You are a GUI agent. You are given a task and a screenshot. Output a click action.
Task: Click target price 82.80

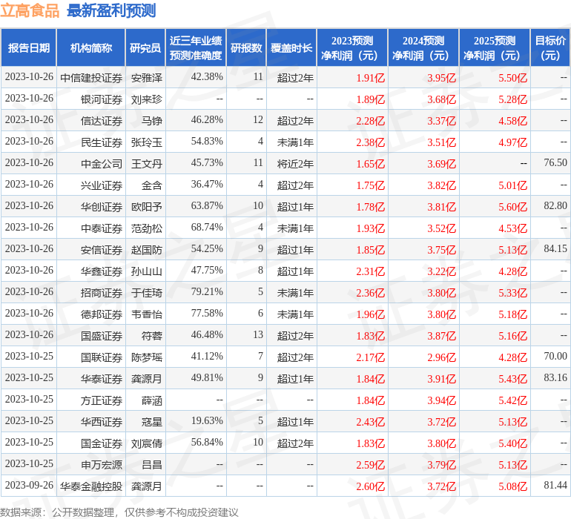(x=555, y=206)
